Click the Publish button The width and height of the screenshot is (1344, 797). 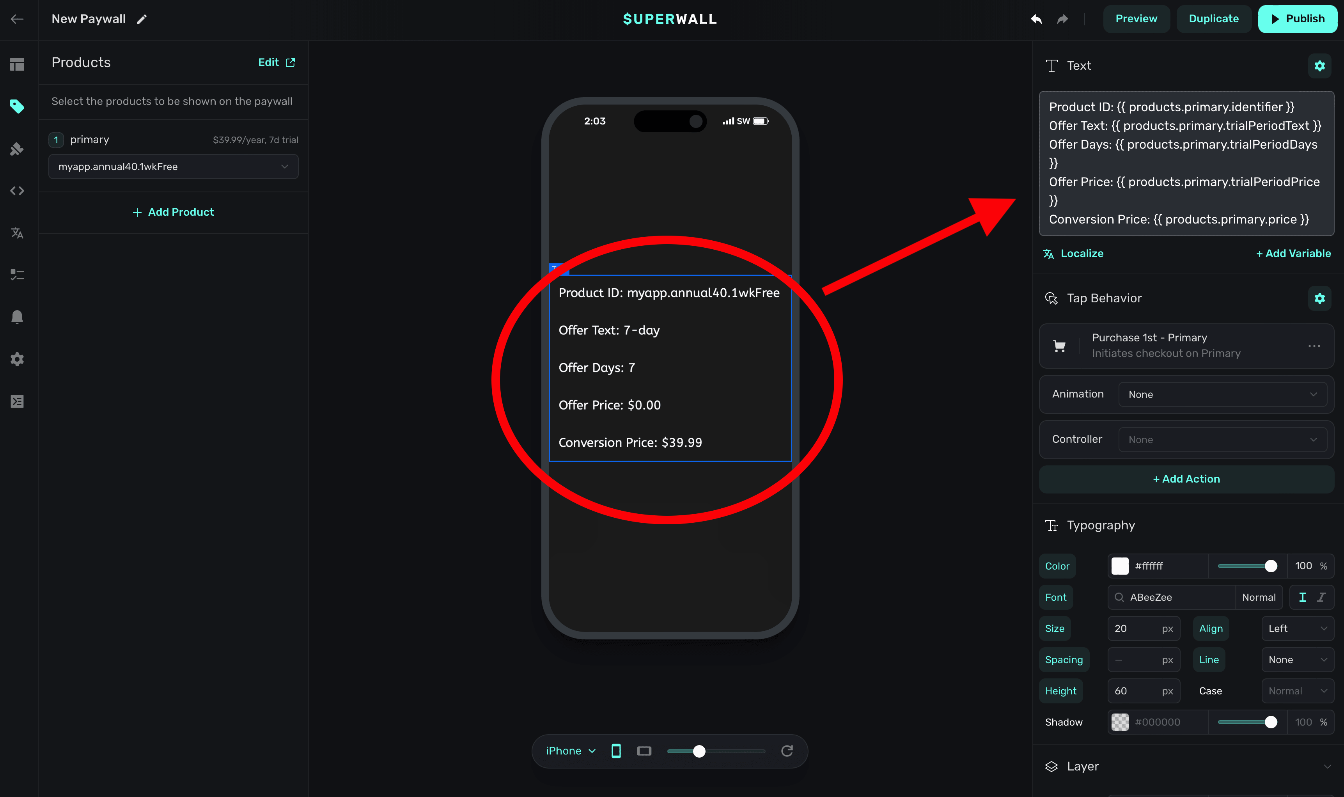coord(1297,19)
